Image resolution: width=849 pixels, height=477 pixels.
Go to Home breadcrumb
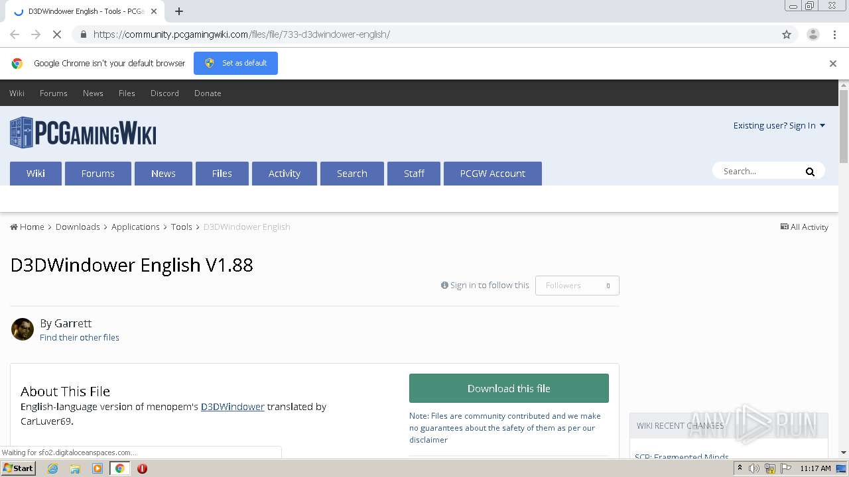(x=27, y=227)
